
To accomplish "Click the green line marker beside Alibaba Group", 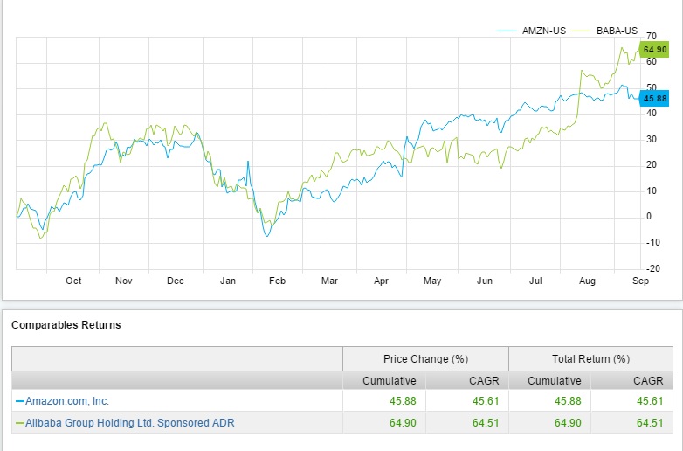I will (20, 423).
